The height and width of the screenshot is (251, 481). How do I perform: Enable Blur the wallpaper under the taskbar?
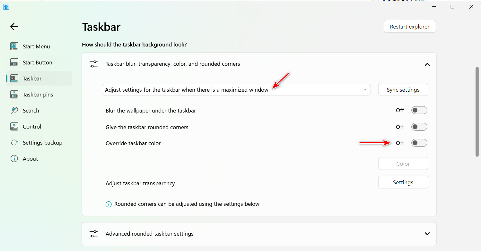click(419, 110)
